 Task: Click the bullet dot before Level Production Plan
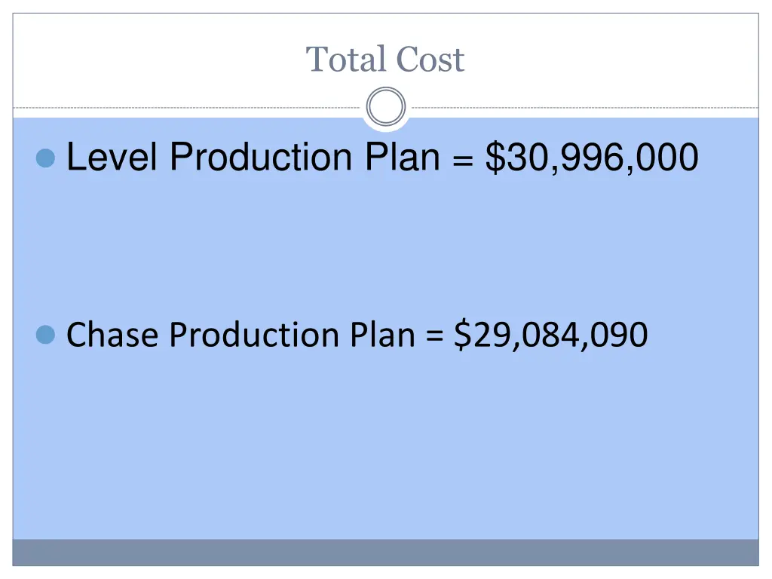click(46, 158)
